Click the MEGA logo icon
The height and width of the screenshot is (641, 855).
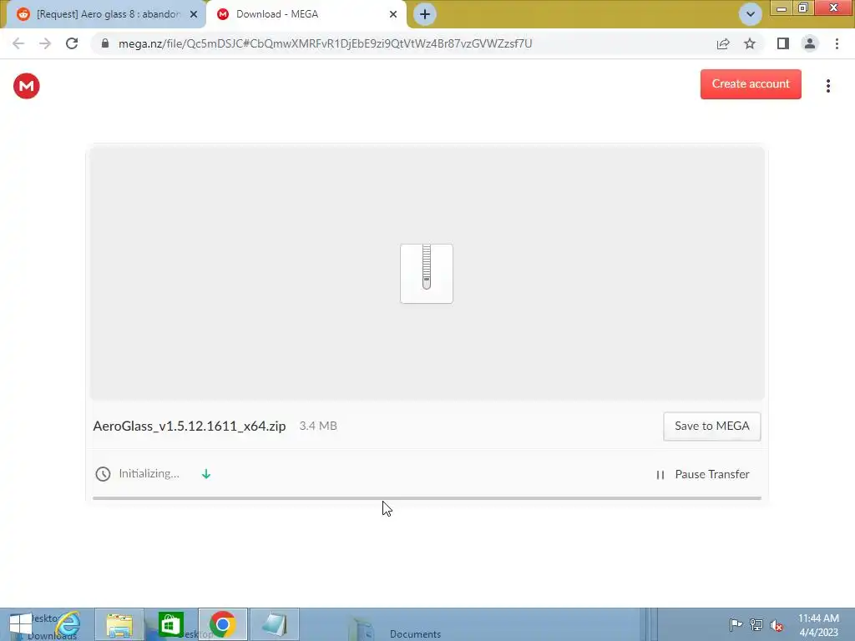coord(26,86)
